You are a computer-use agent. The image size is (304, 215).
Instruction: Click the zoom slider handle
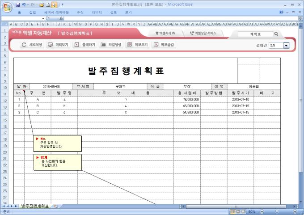coord(277,211)
